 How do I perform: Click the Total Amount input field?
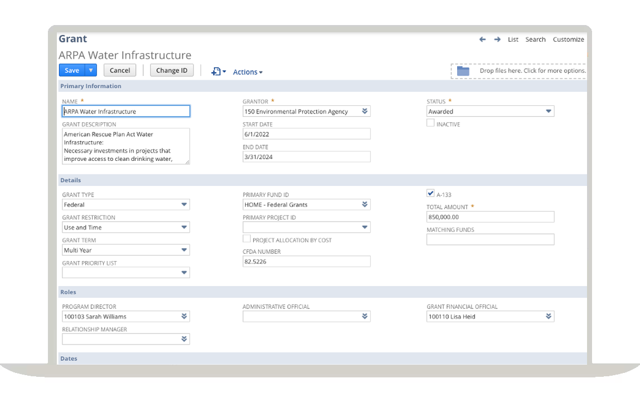click(x=490, y=217)
